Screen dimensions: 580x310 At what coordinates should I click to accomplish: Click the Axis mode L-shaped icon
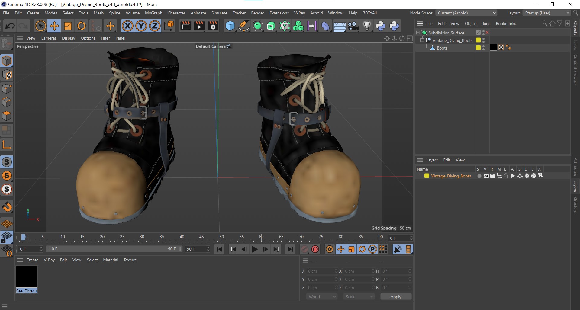click(x=7, y=145)
